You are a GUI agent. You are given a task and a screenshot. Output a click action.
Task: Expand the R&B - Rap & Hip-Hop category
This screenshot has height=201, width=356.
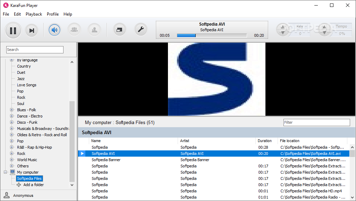pos(11,147)
